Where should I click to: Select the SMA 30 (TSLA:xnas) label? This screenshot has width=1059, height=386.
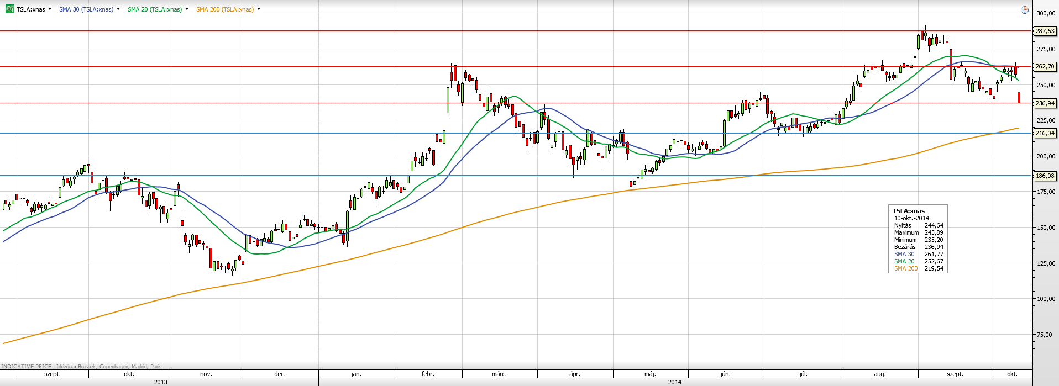(86, 9)
